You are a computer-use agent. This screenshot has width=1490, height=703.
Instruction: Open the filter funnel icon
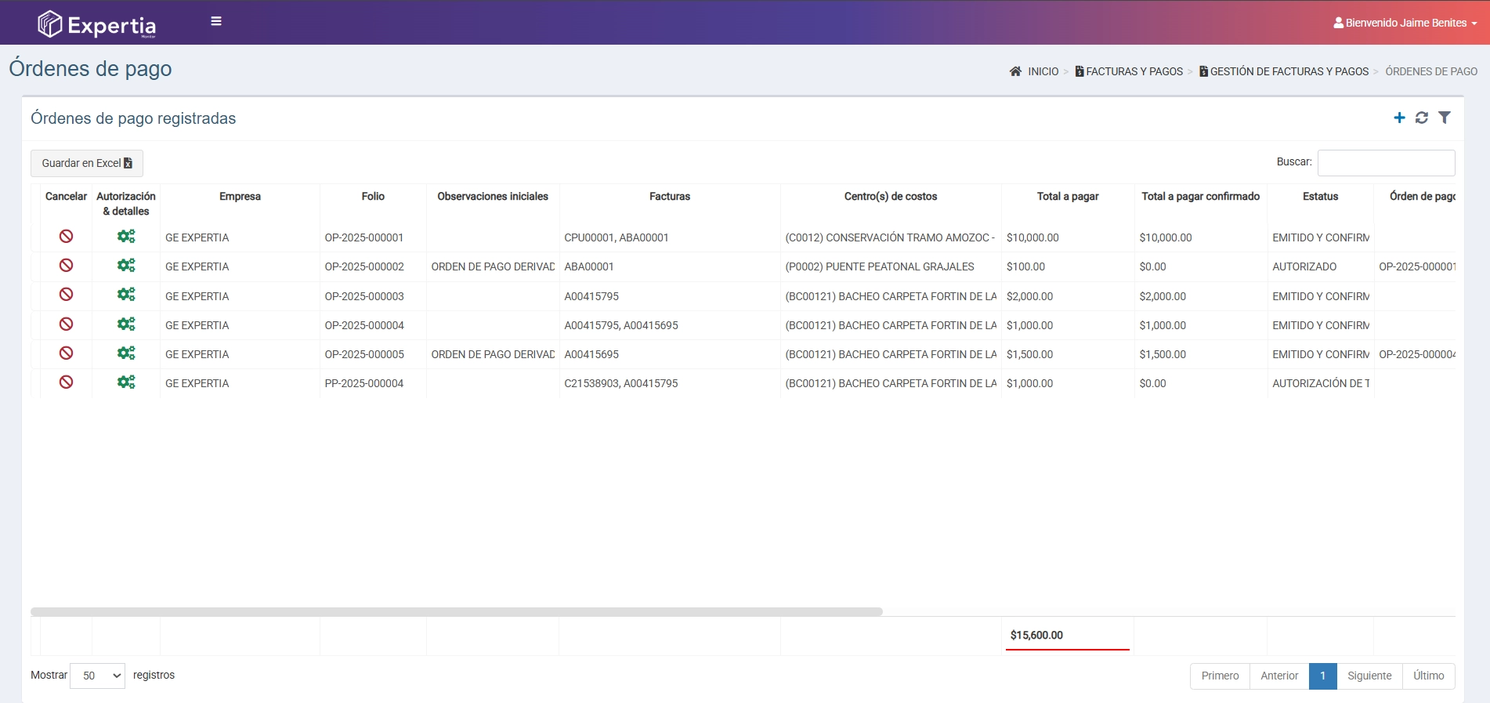(1445, 118)
